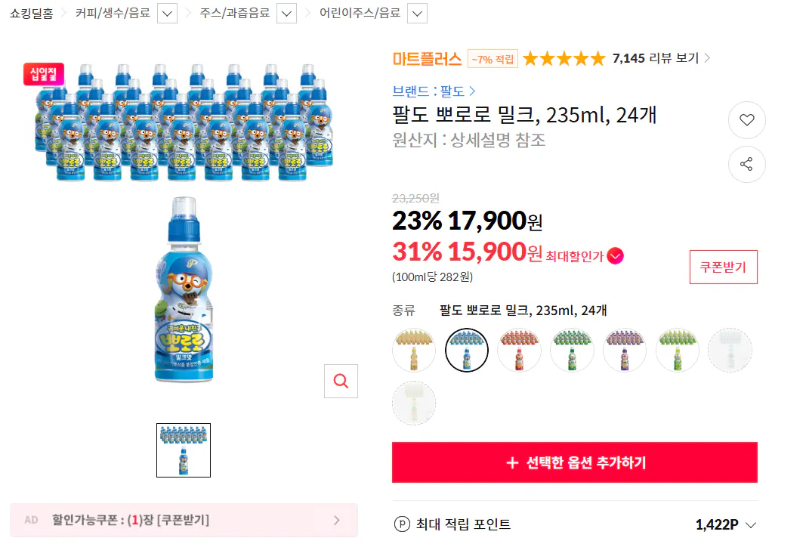Click the 십일절 badge on the product image

[43, 73]
